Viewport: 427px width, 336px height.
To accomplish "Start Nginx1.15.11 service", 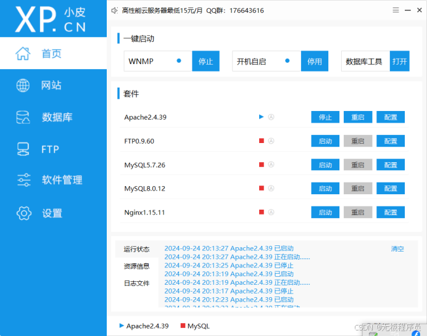I will click(x=325, y=212).
